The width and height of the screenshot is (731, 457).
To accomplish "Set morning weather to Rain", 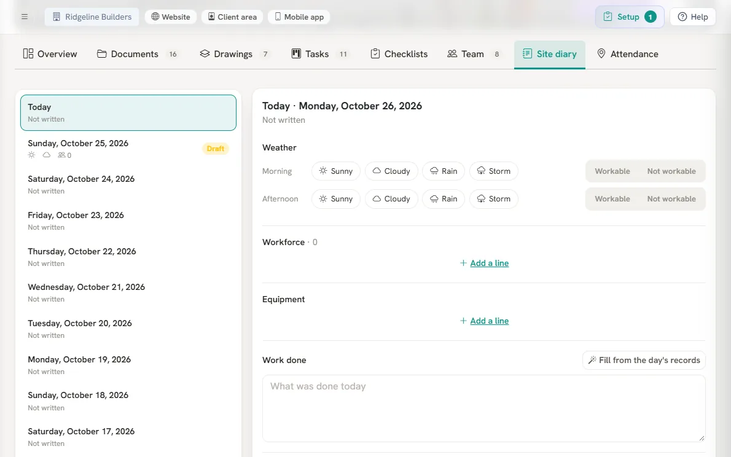I will click(x=444, y=171).
